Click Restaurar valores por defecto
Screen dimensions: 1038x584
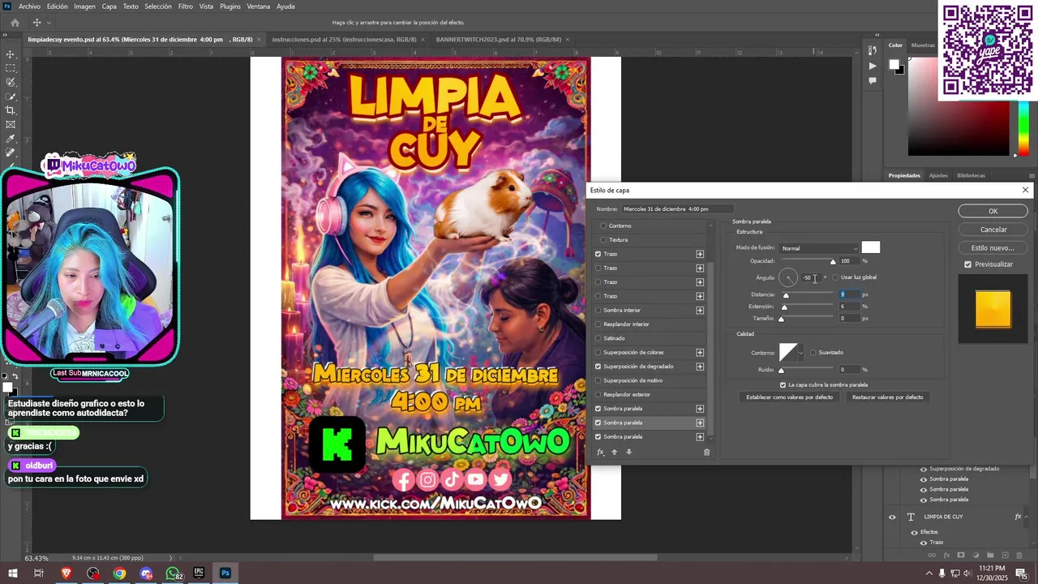[x=887, y=397]
